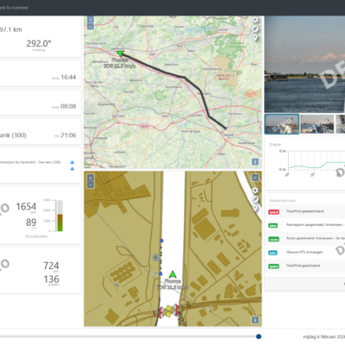Screen dimensions: 345x345
Task: Open info button on lower chart
Action: pos(255,320)
